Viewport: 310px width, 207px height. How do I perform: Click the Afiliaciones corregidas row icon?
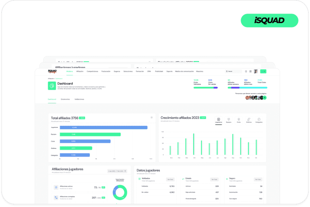pos(56,197)
